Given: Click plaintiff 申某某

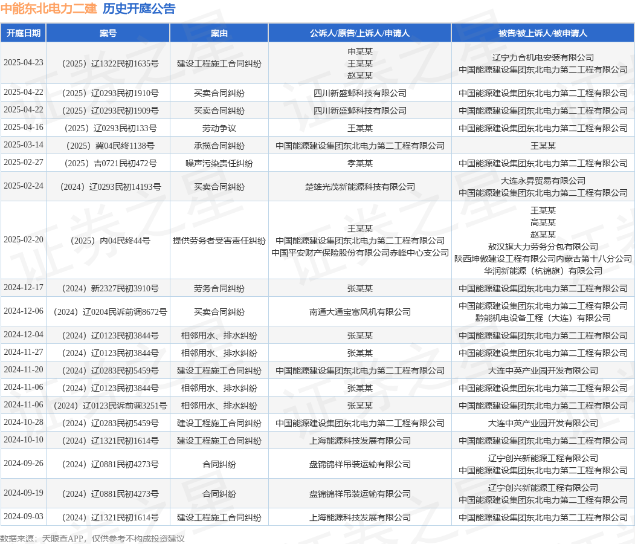Looking at the screenshot, I should [x=359, y=51].
